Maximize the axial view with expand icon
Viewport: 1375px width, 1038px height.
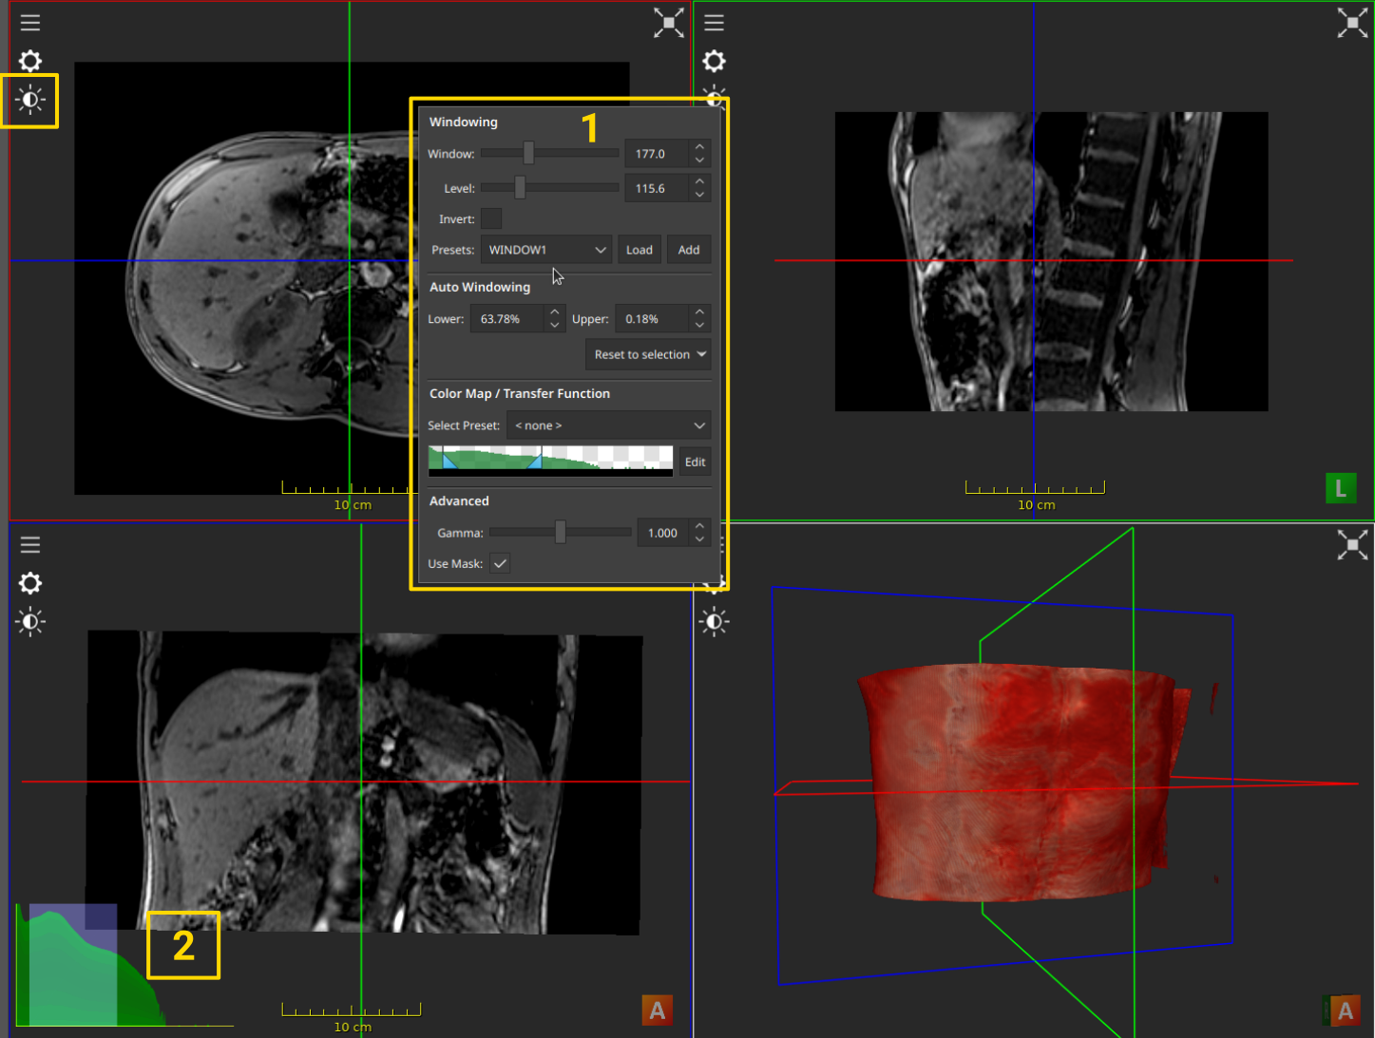(x=668, y=23)
